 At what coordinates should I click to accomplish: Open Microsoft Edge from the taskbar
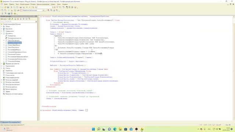[x=115, y=129]
